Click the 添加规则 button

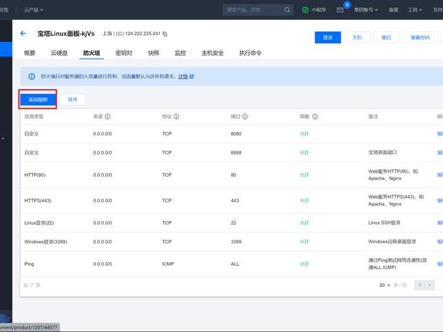[x=38, y=100]
